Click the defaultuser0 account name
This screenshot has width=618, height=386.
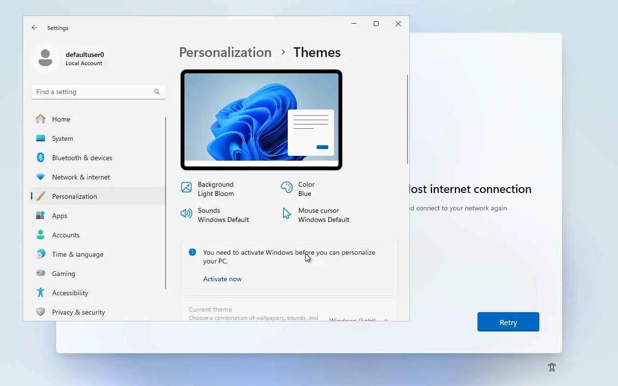(x=85, y=55)
